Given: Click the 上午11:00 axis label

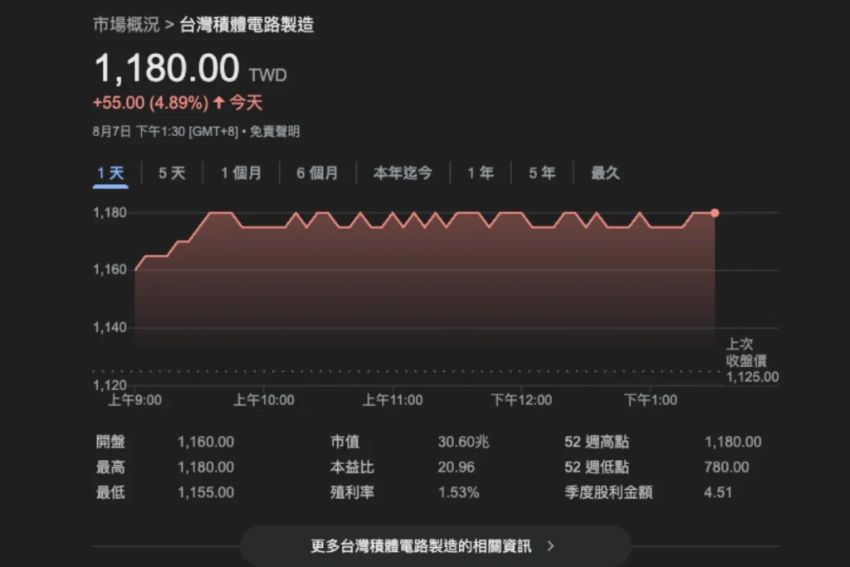Looking at the screenshot, I should pos(393,401).
